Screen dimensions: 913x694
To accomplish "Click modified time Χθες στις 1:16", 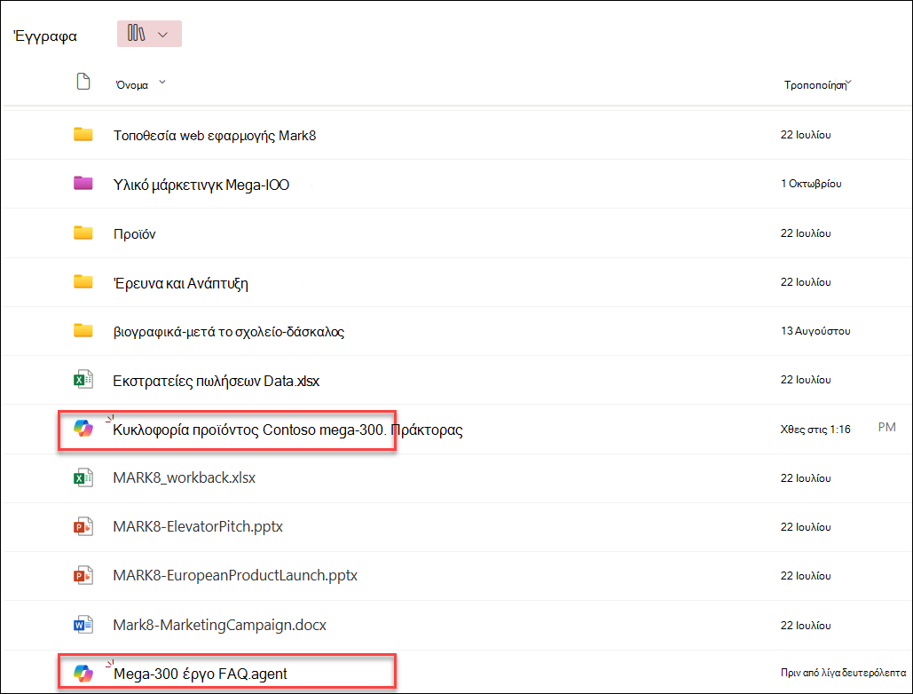I will tap(815, 430).
